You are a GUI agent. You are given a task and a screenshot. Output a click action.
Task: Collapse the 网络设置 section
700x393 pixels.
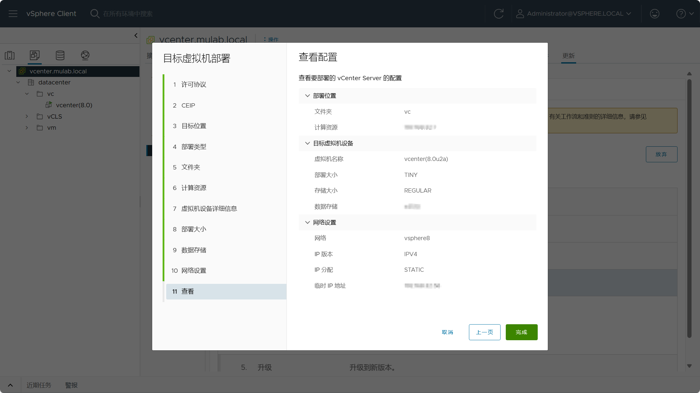307,223
